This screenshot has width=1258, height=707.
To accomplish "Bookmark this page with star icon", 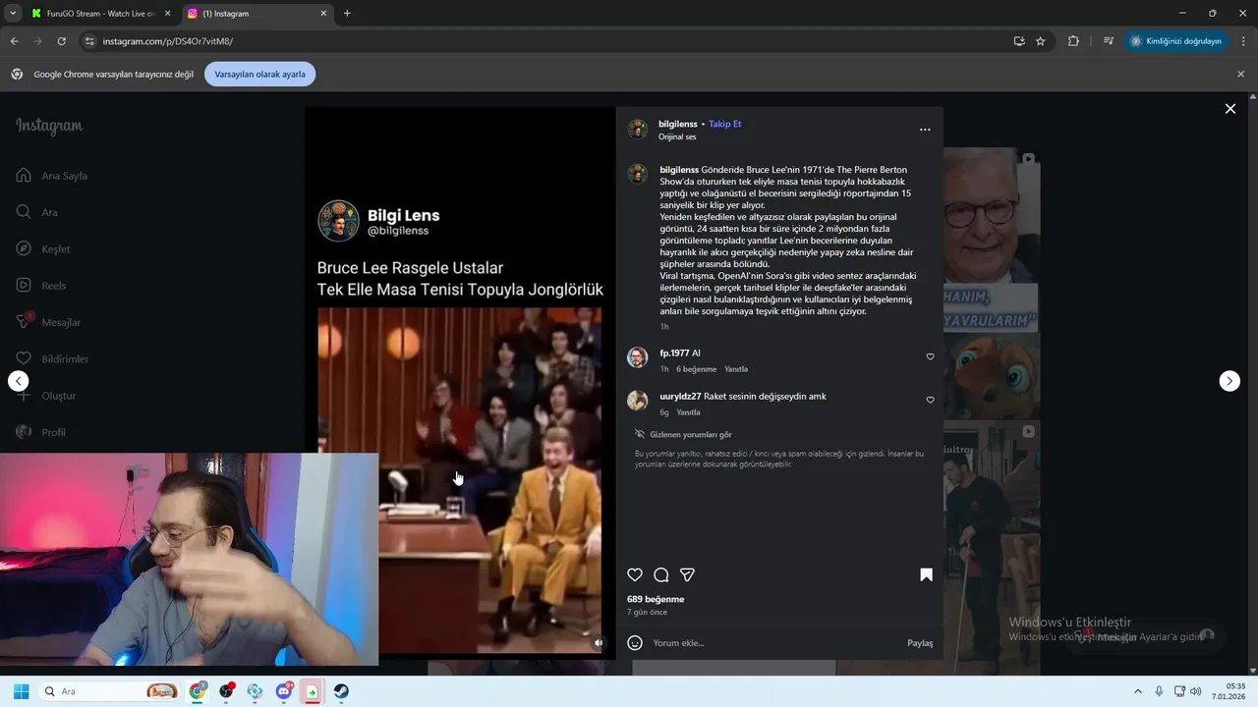I will coord(1041,41).
